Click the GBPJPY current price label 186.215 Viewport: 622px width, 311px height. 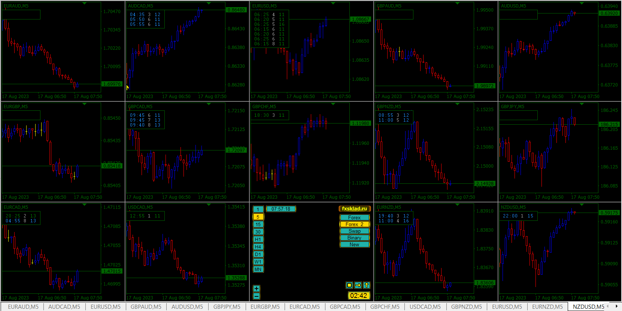pyautogui.click(x=609, y=125)
